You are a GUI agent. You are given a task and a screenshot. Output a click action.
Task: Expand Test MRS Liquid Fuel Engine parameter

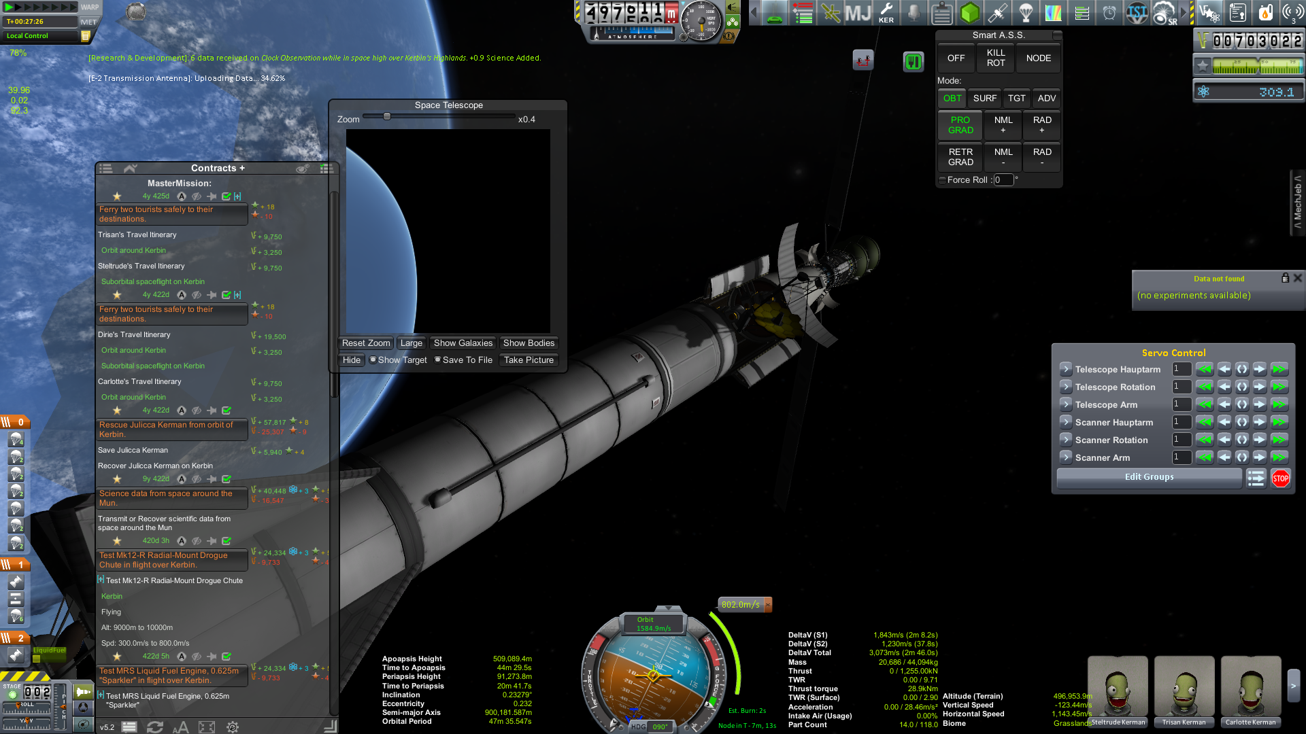click(101, 695)
